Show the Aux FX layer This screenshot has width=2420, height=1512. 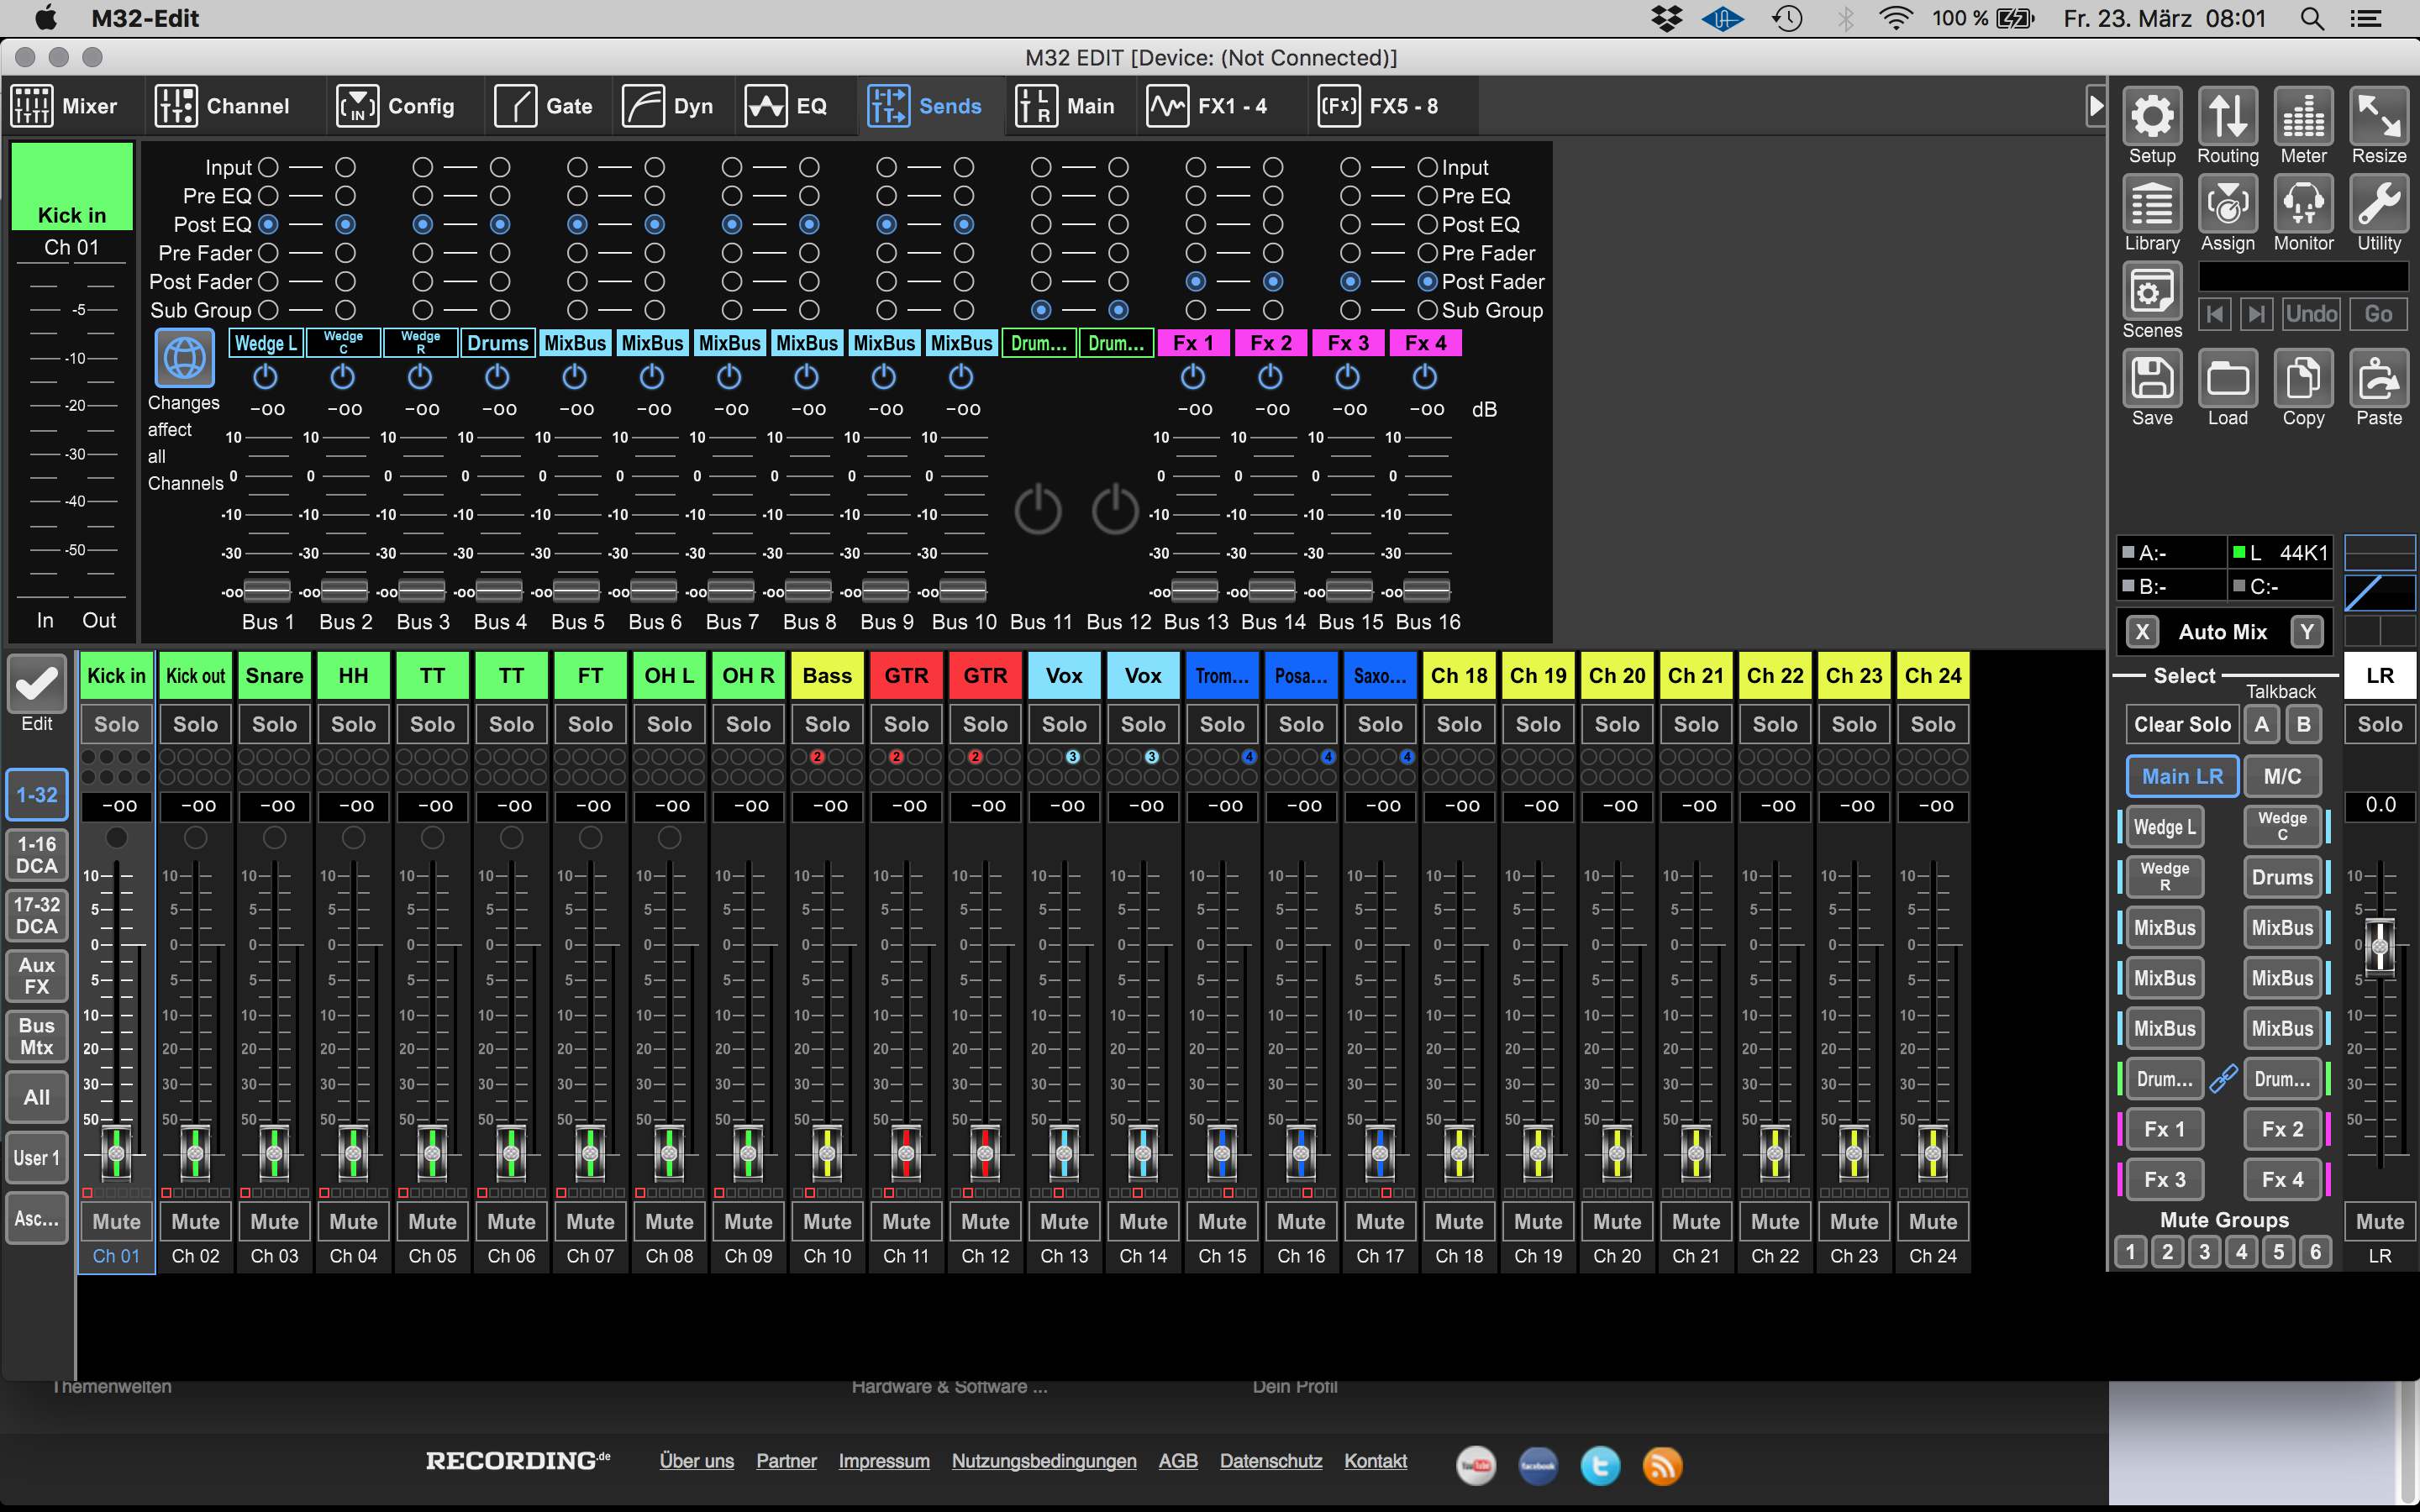[x=37, y=976]
